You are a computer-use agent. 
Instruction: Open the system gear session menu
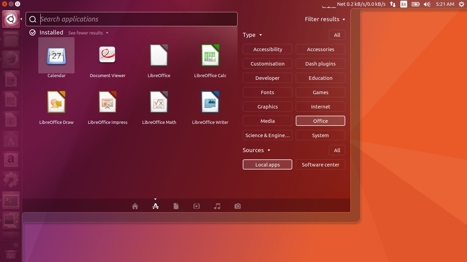[462, 4]
